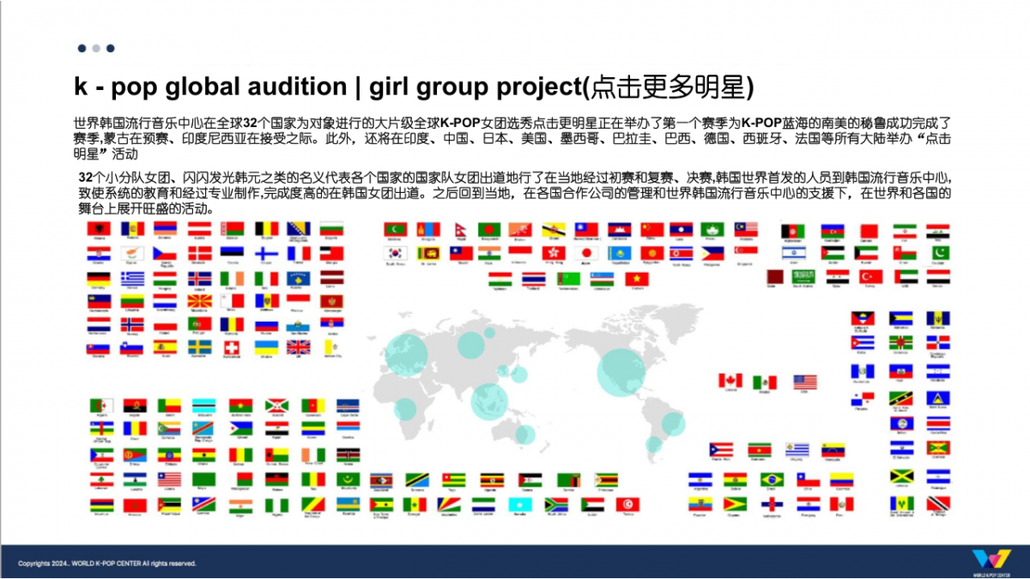Viewport: 1030px width, 579px height.
Task: Click the Mexico flag
Action: 765,381
